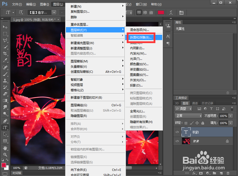Open the Character panel via the A icon

coord(168,36)
